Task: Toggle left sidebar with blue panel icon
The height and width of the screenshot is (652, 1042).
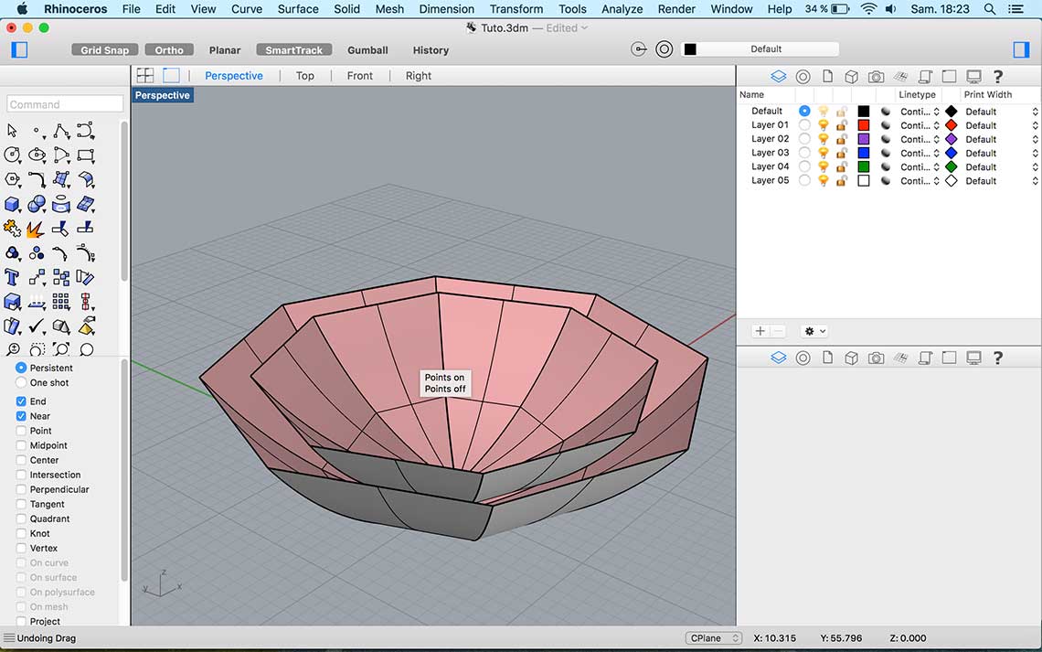Action: 19,50
